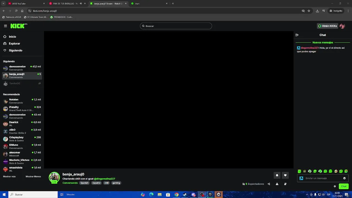Collapse list with Mostrar Menos
Image resolution: width=352 pixels, height=198 pixels.
(33, 177)
